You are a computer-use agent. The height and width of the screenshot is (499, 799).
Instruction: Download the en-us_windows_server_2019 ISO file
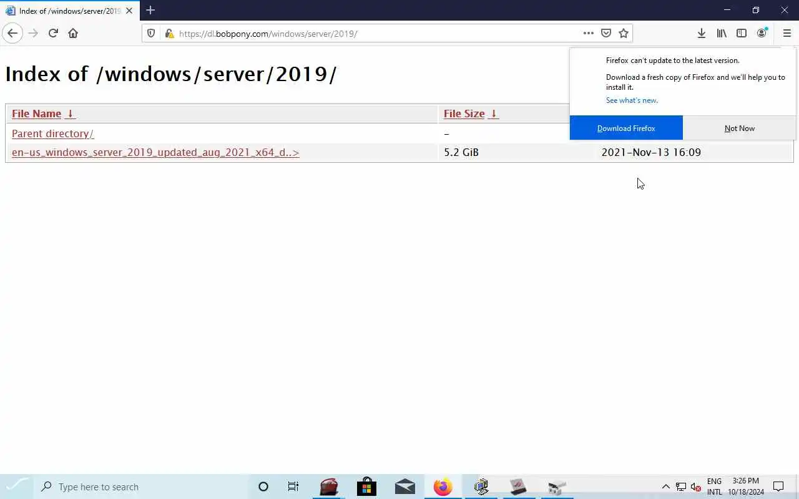tap(155, 152)
